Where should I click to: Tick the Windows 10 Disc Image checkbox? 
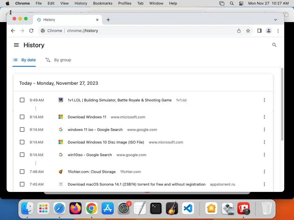click(22, 142)
